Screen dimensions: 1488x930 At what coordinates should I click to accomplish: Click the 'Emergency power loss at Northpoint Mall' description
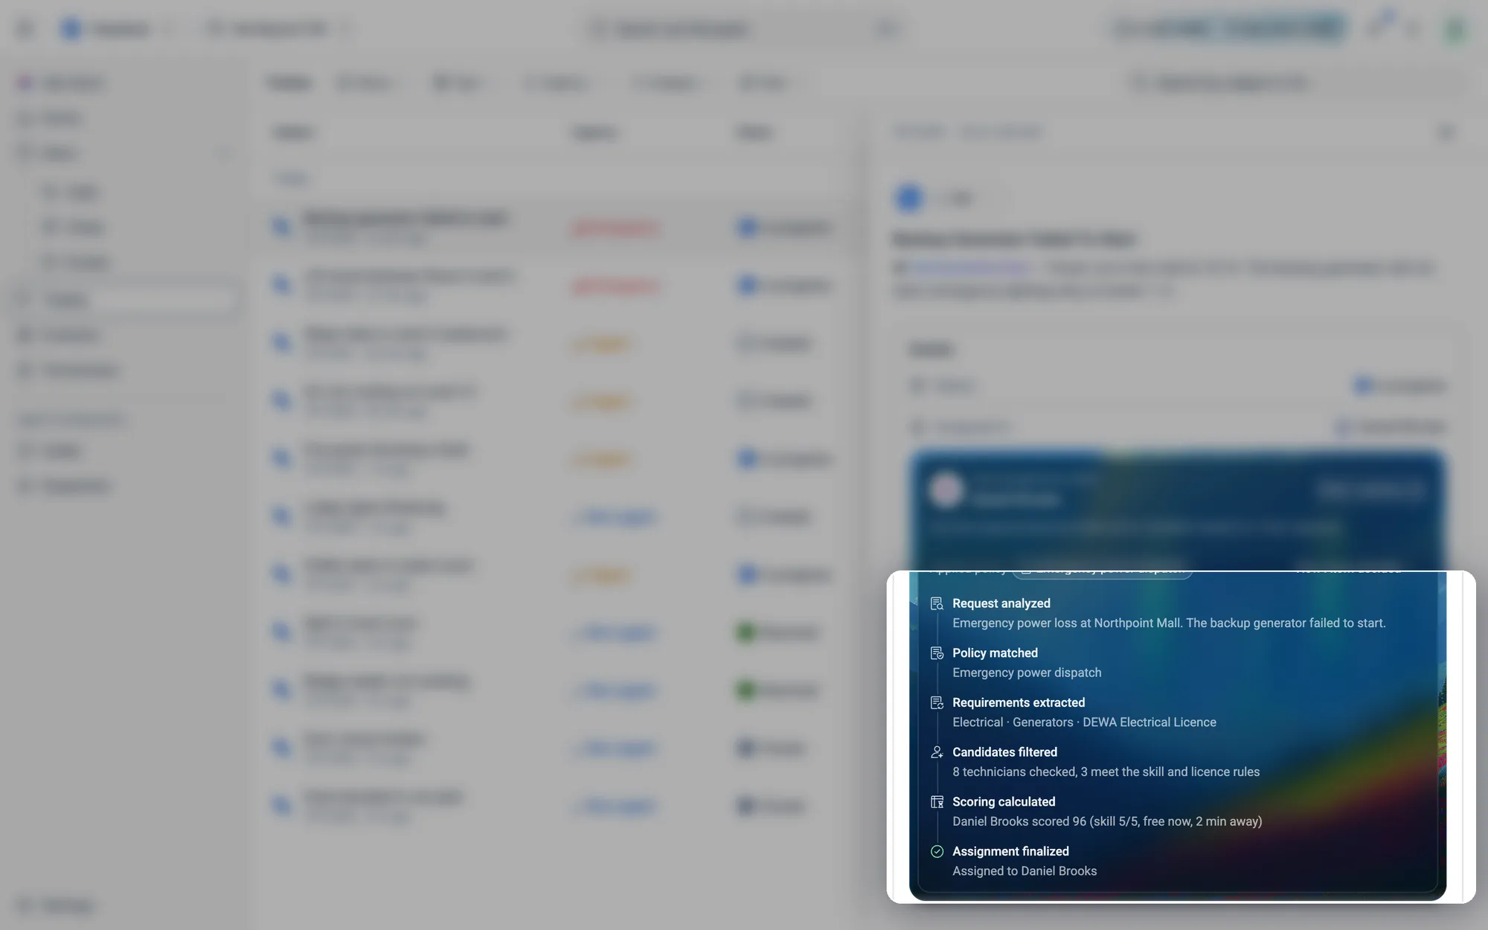point(1169,623)
